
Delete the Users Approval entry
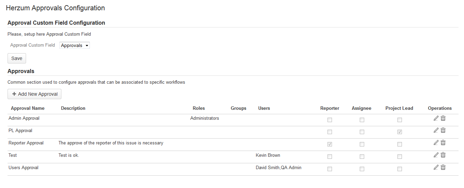point(443,167)
